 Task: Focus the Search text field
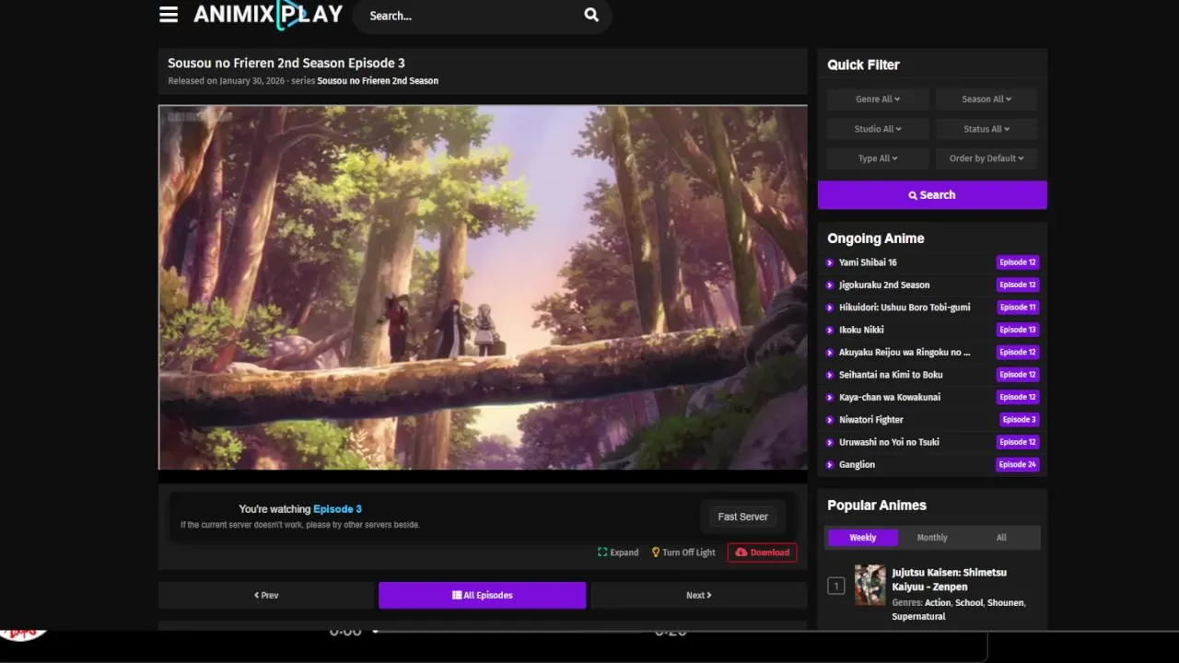pyautogui.click(x=470, y=16)
